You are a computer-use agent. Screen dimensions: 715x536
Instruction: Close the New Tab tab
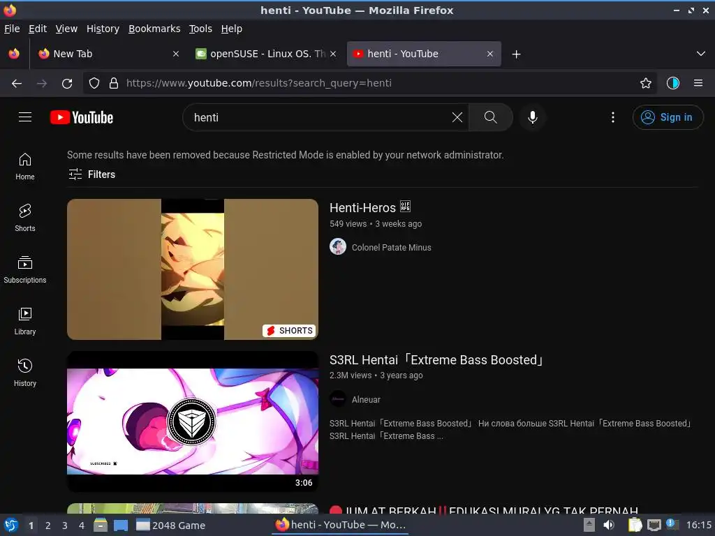click(x=175, y=54)
